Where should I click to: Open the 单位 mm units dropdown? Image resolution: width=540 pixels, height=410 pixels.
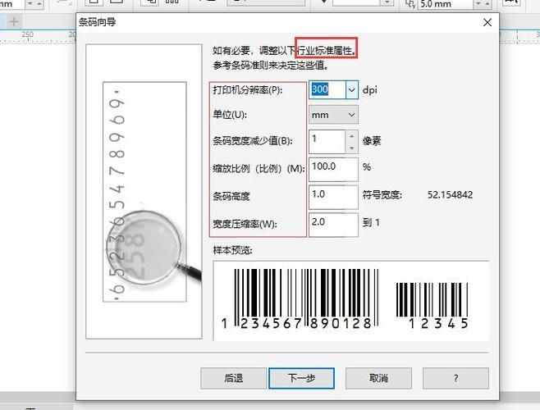point(333,115)
